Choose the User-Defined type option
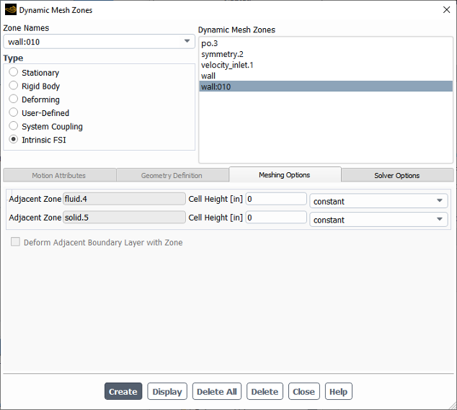This screenshot has height=410, width=457. point(14,112)
